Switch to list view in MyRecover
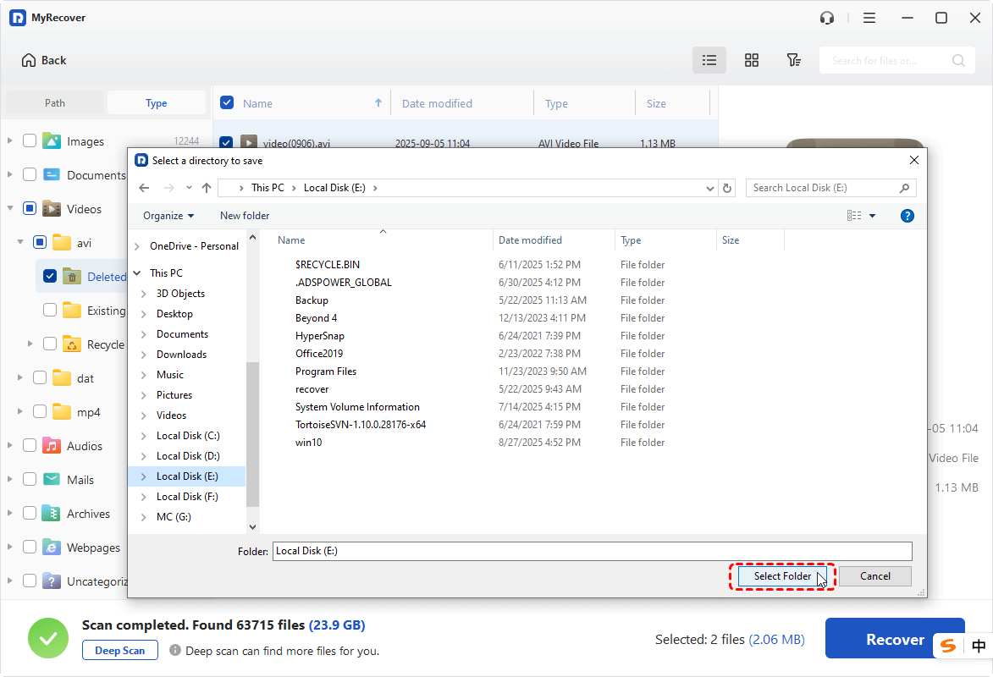Screen dimensions: 993x677 (709, 60)
